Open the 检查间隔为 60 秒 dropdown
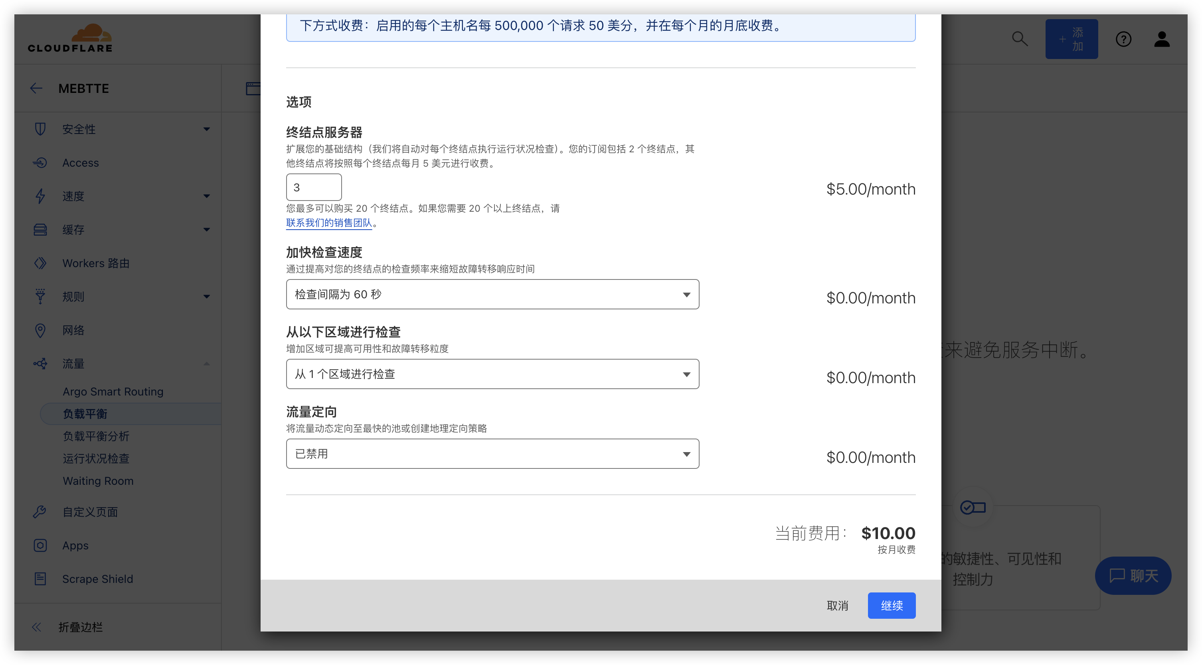The height and width of the screenshot is (665, 1202). (x=492, y=295)
